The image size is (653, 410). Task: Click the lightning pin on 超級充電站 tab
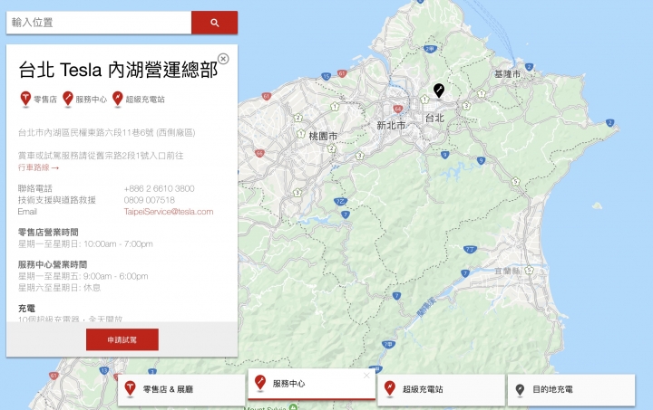tap(390, 389)
